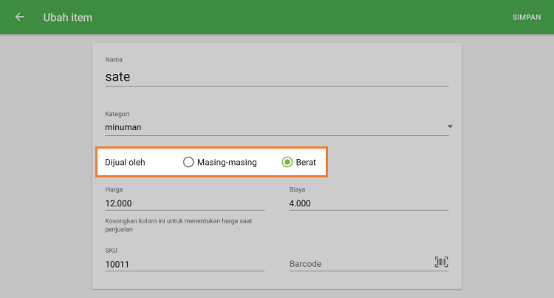Click the Biaya field label
The image size is (554, 298).
(298, 190)
